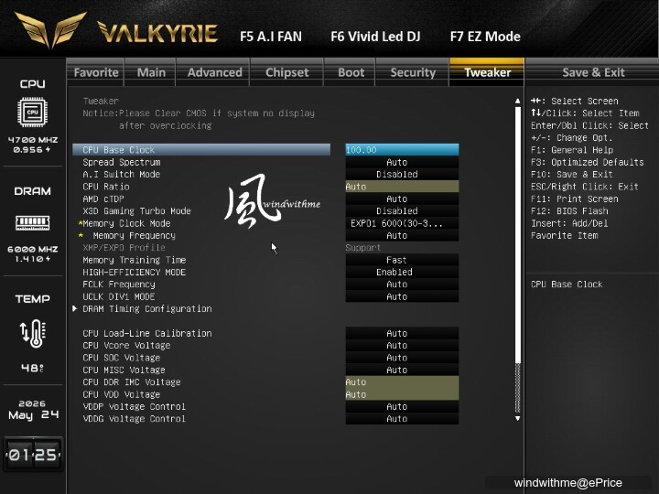Click the DRAM memory module icon
659x494 pixels.
[x=32, y=222]
